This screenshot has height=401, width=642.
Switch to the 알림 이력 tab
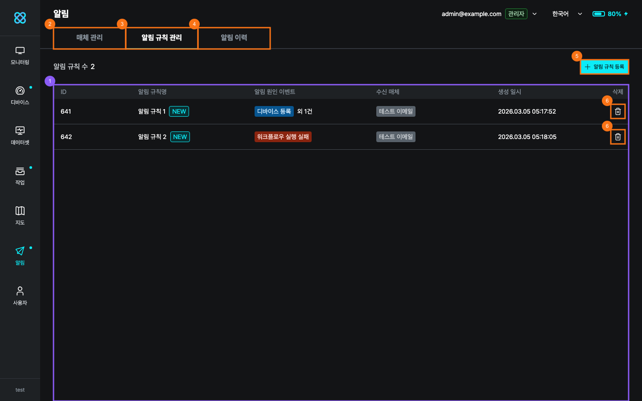pyautogui.click(x=234, y=38)
